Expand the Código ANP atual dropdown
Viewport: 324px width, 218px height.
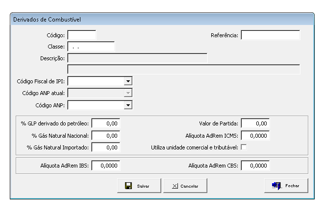point(128,93)
